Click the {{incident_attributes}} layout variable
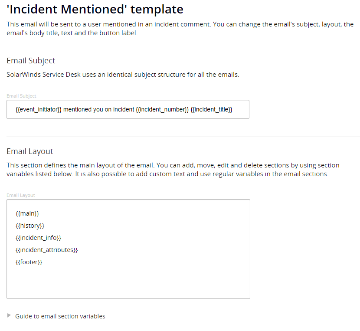Screen dimensions: 360x331 pyautogui.click(x=46, y=250)
